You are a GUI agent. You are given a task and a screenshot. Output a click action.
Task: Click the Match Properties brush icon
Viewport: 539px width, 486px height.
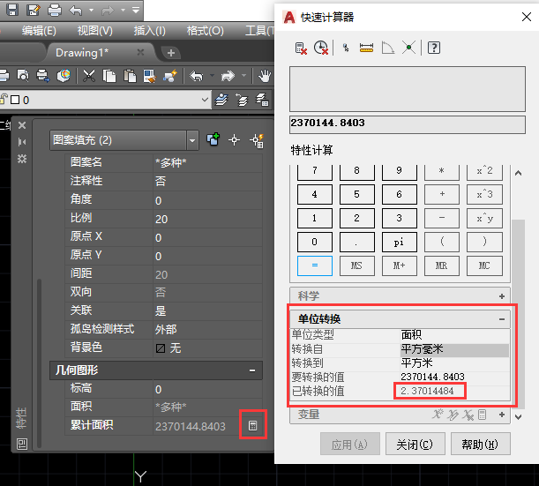150,76
